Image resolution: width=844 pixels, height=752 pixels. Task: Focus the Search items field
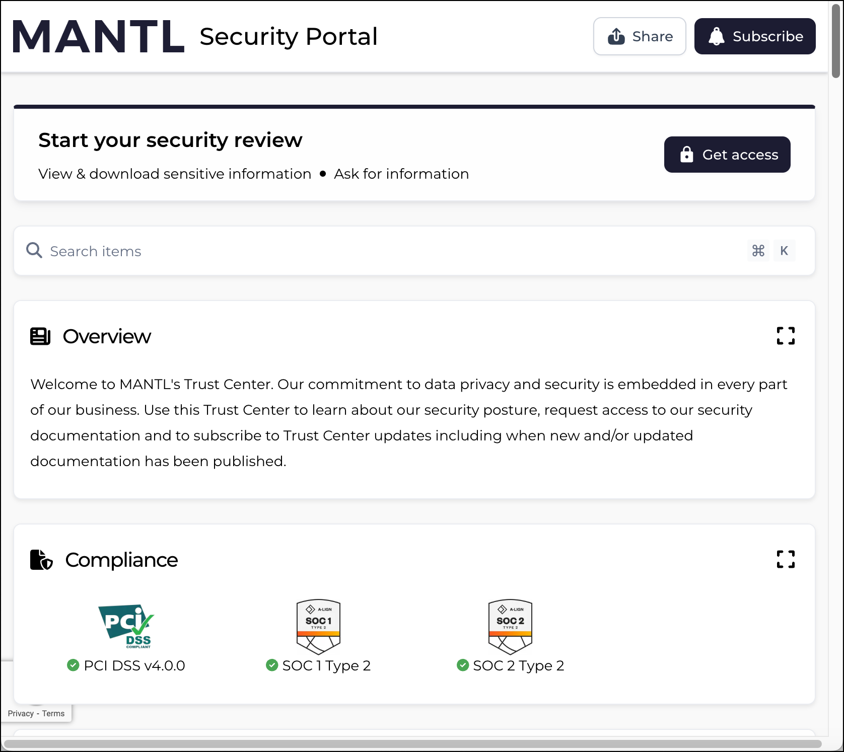(414, 251)
